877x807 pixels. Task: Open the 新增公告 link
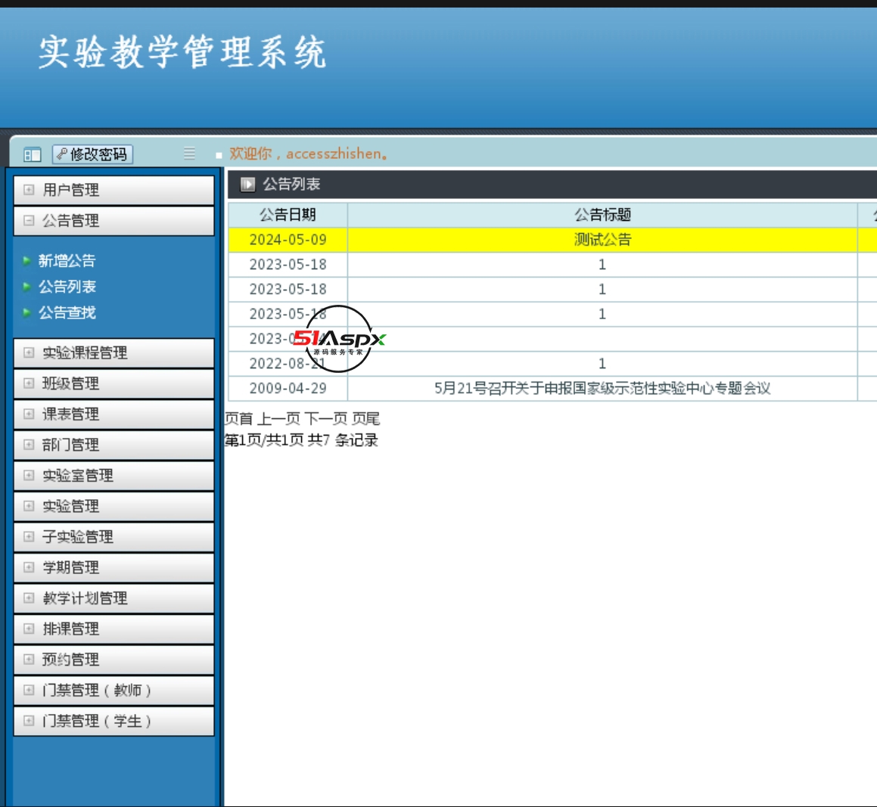(x=67, y=260)
